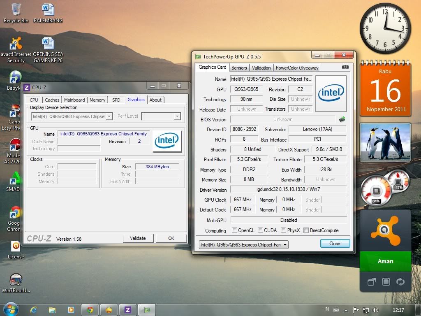Open the Babylon desktop shortcut
The image size is (421, 316).
pyautogui.click(x=14, y=81)
